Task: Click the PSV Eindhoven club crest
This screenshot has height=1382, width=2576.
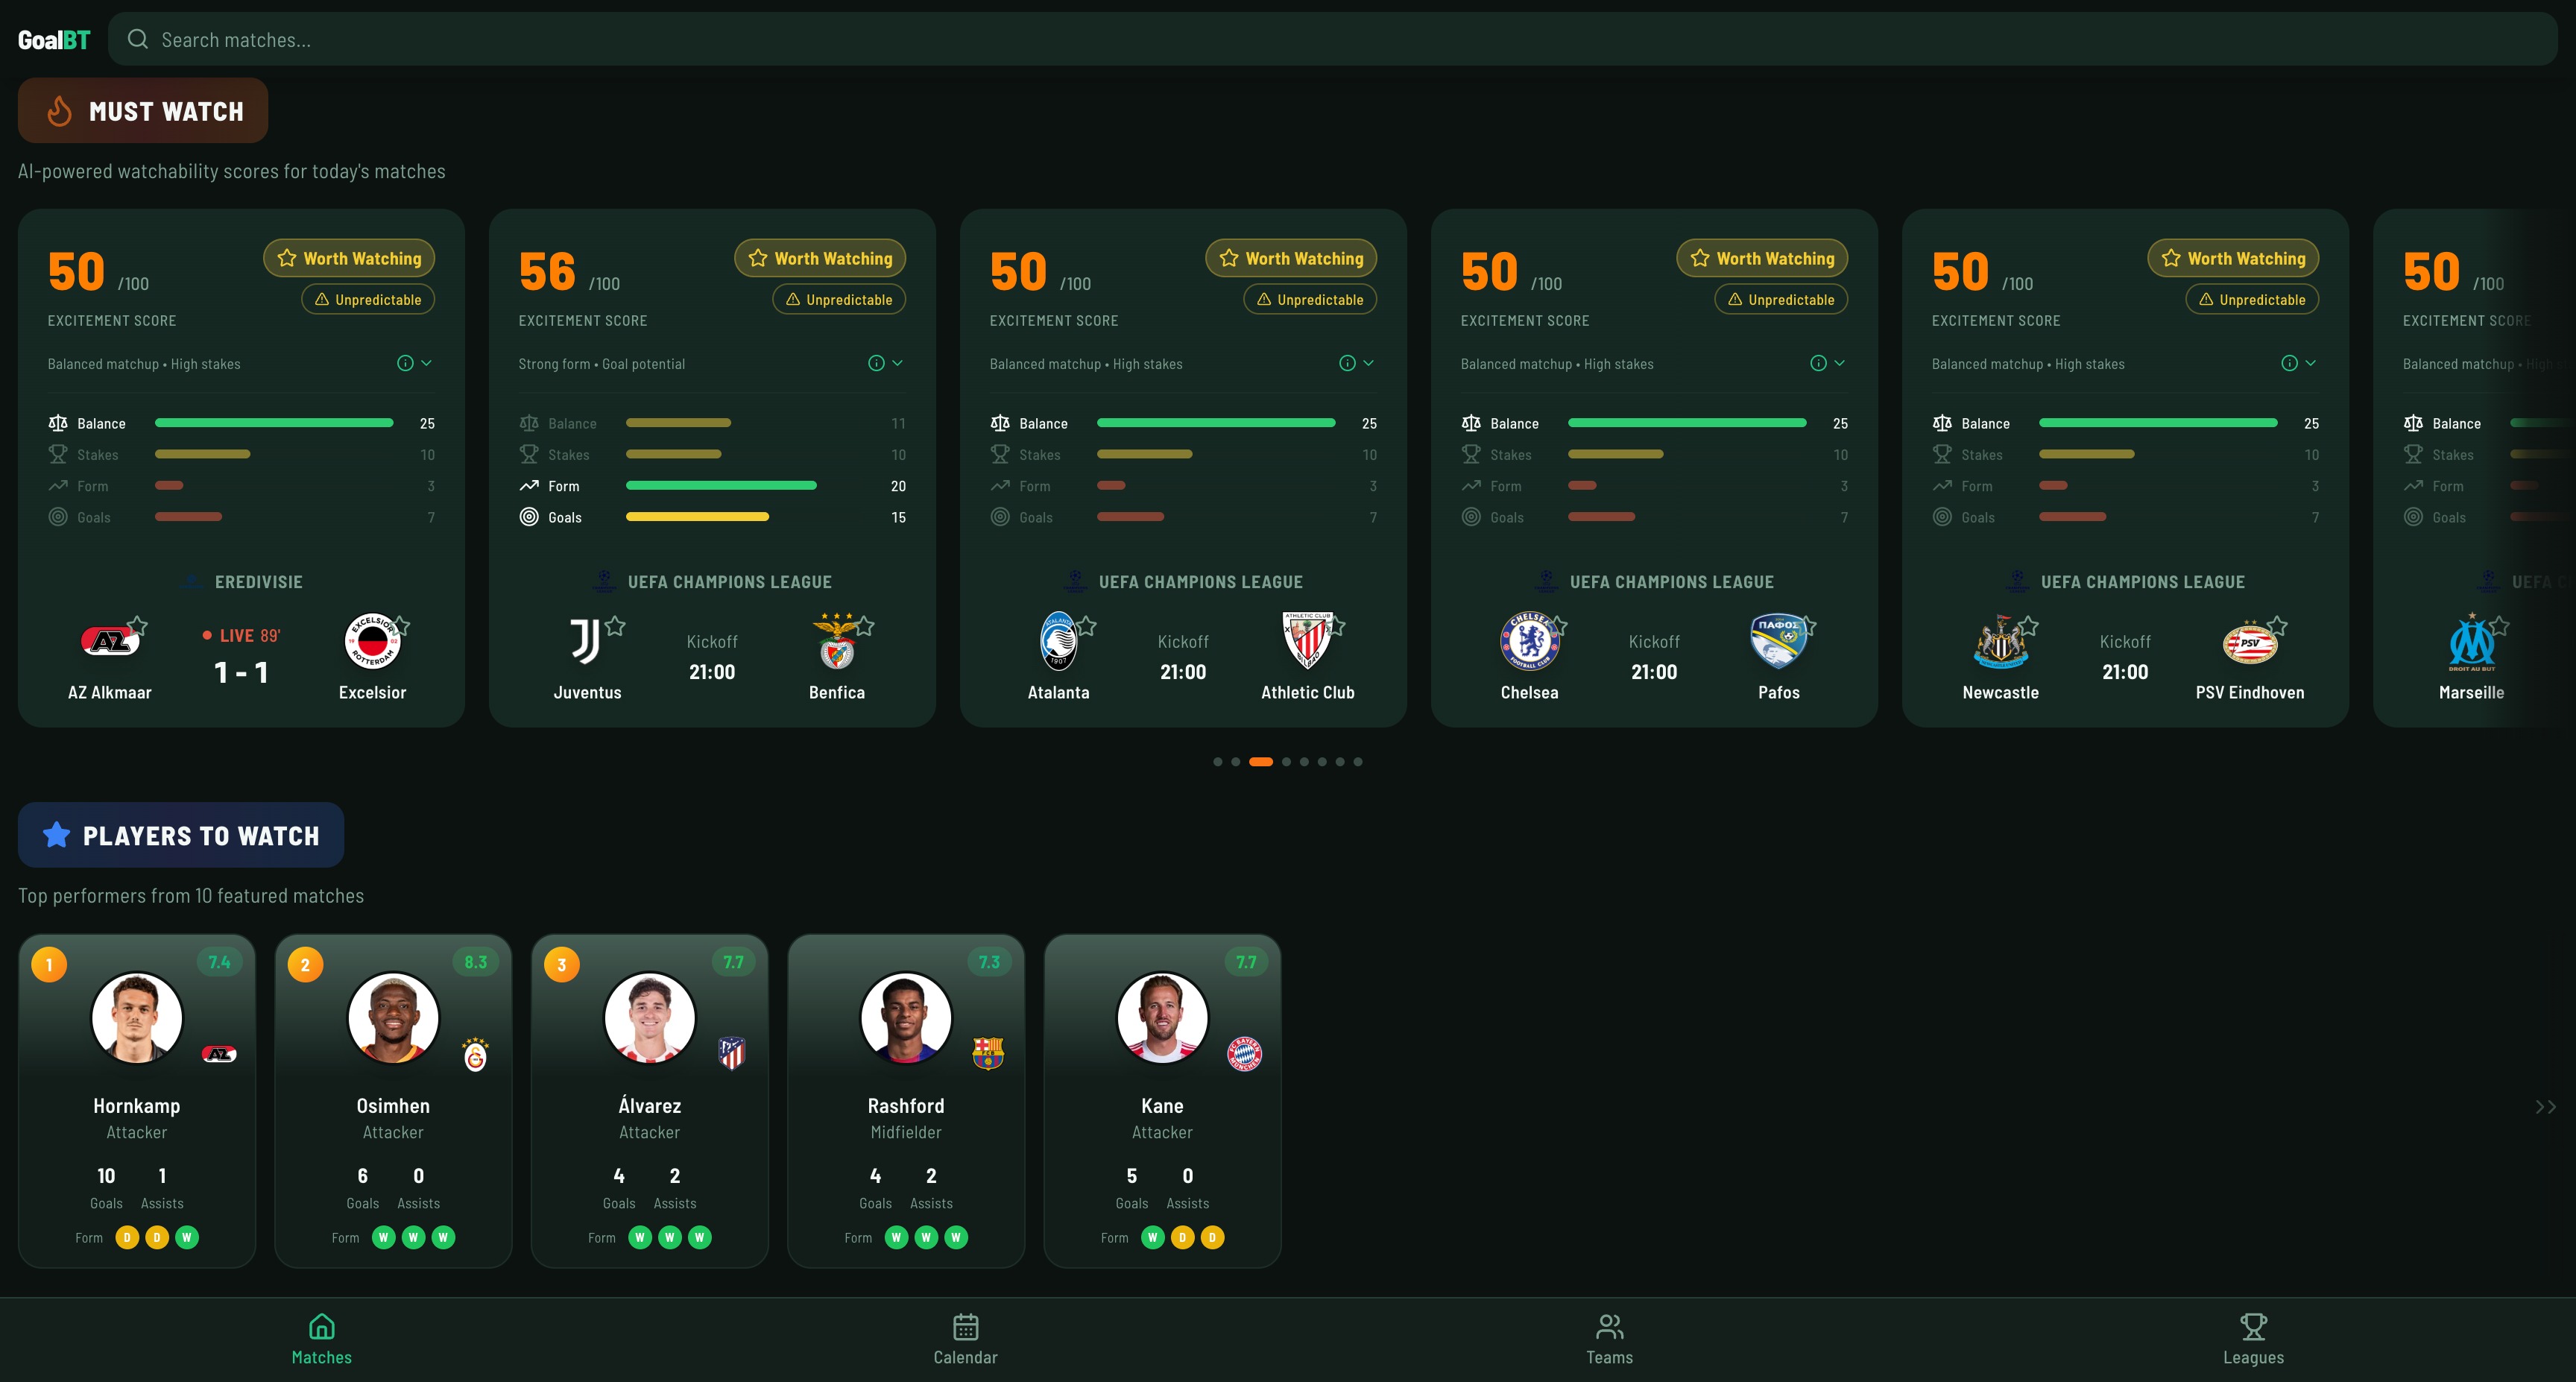Action: pos(2250,643)
